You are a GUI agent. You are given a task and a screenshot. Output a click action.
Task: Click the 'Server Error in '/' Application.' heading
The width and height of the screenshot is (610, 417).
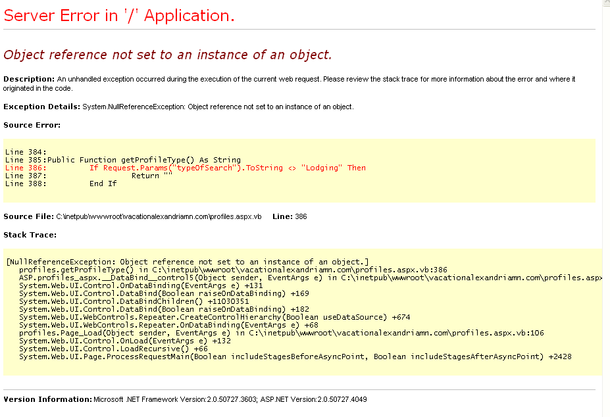point(119,16)
